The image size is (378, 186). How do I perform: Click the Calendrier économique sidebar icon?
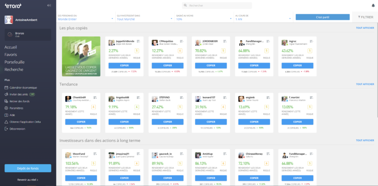coord(7,87)
